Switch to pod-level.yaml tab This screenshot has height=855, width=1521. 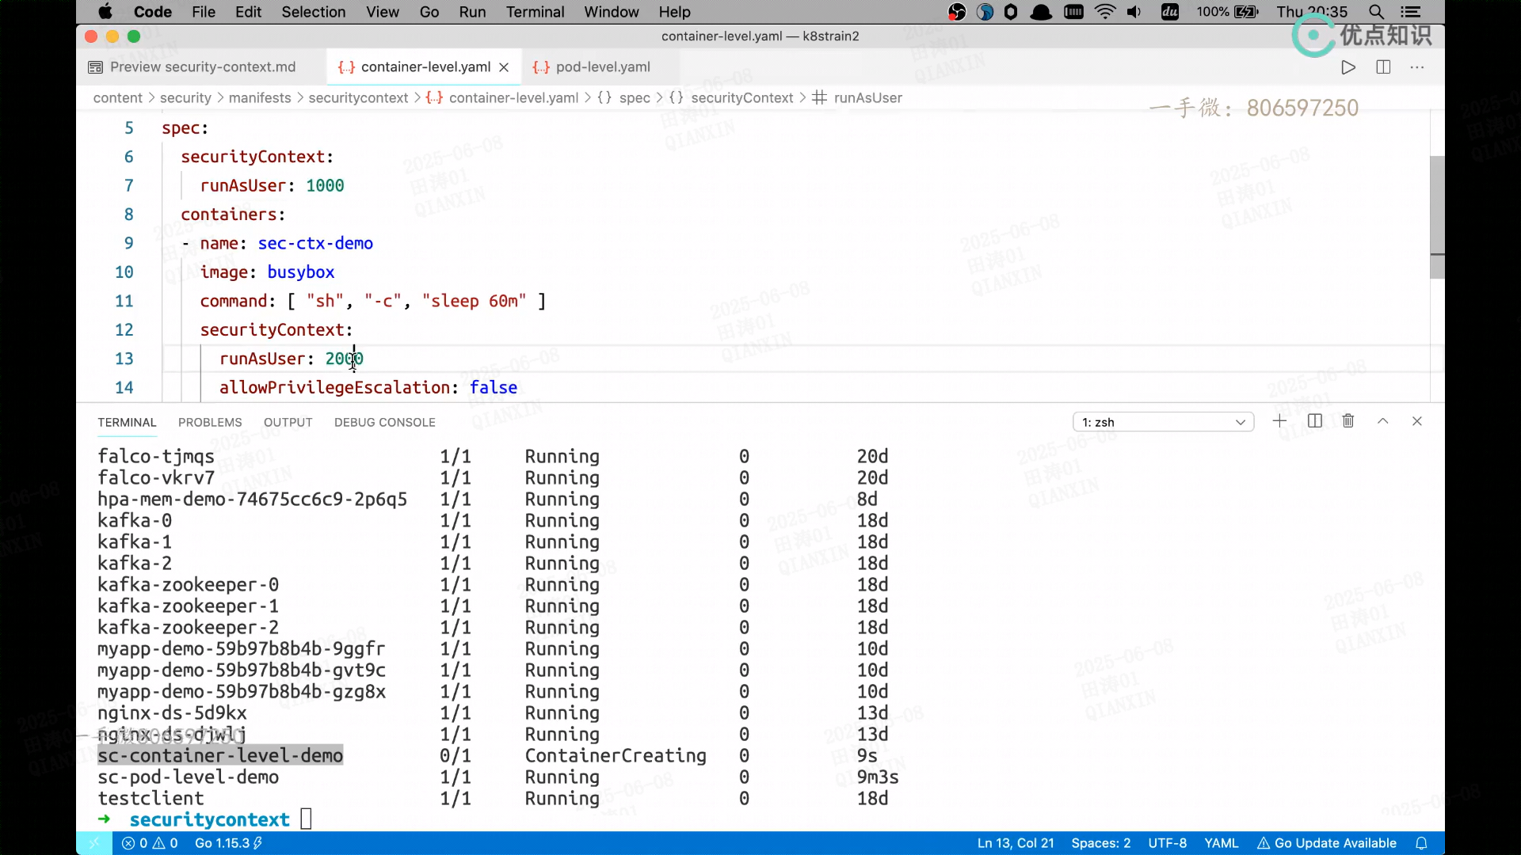[x=602, y=67]
